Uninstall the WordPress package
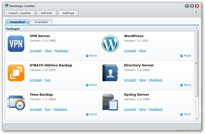 tap(130, 51)
